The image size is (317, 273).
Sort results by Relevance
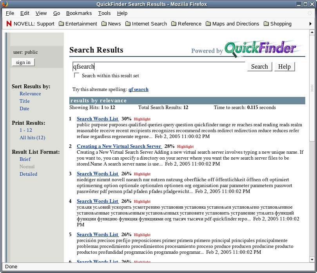click(x=30, y=94)
